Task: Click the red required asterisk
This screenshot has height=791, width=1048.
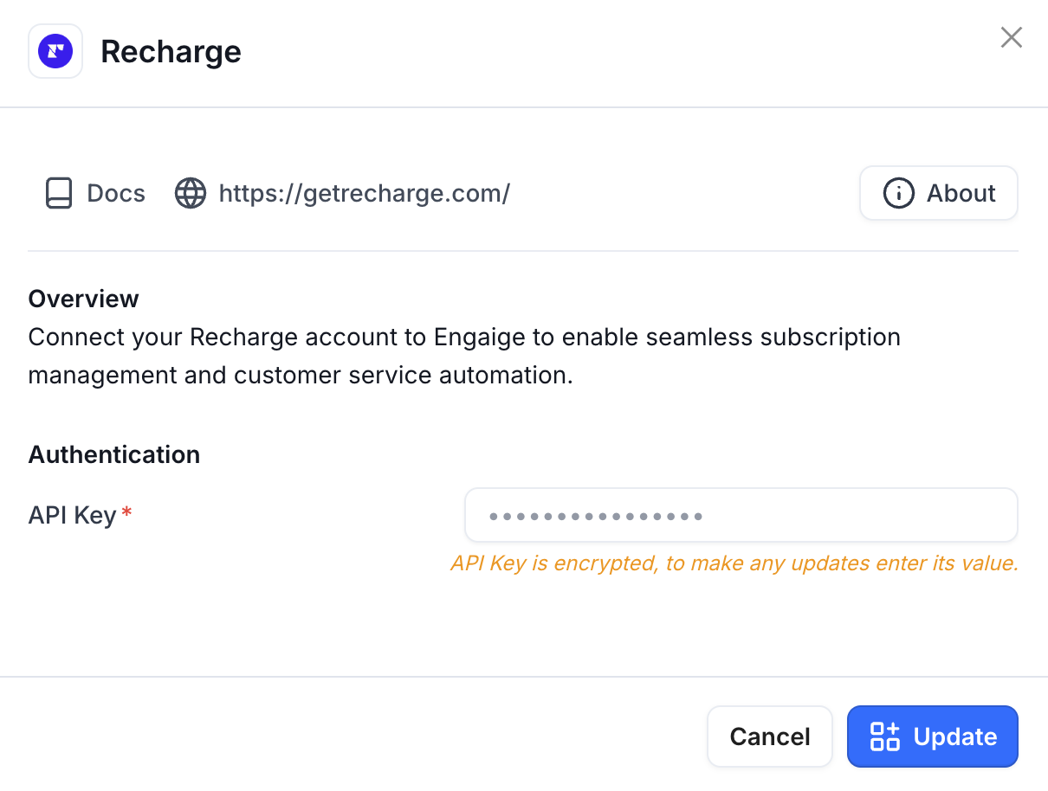Action: coord(127,512)
